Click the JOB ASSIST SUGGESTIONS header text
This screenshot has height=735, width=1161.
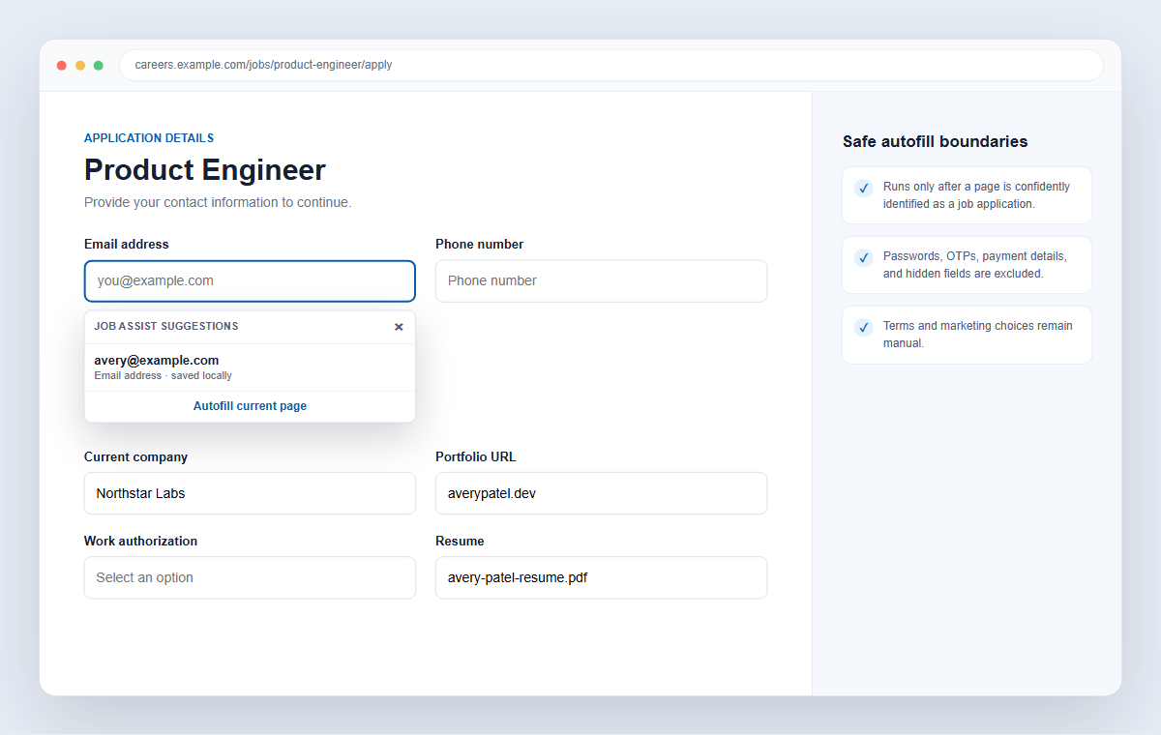[x=166, y=327]
